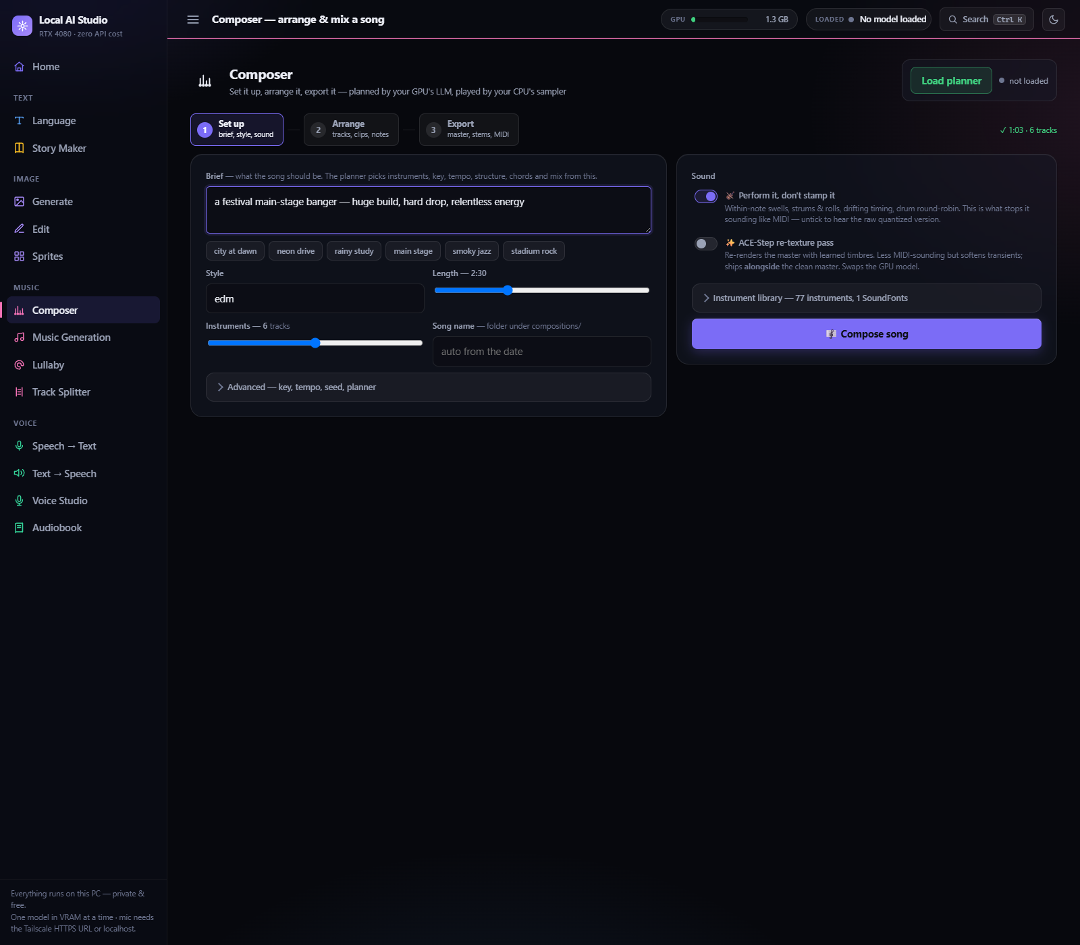Screen dimensions: 1080x945
Task: Focus the Style input field
Action: pos(315,298)
